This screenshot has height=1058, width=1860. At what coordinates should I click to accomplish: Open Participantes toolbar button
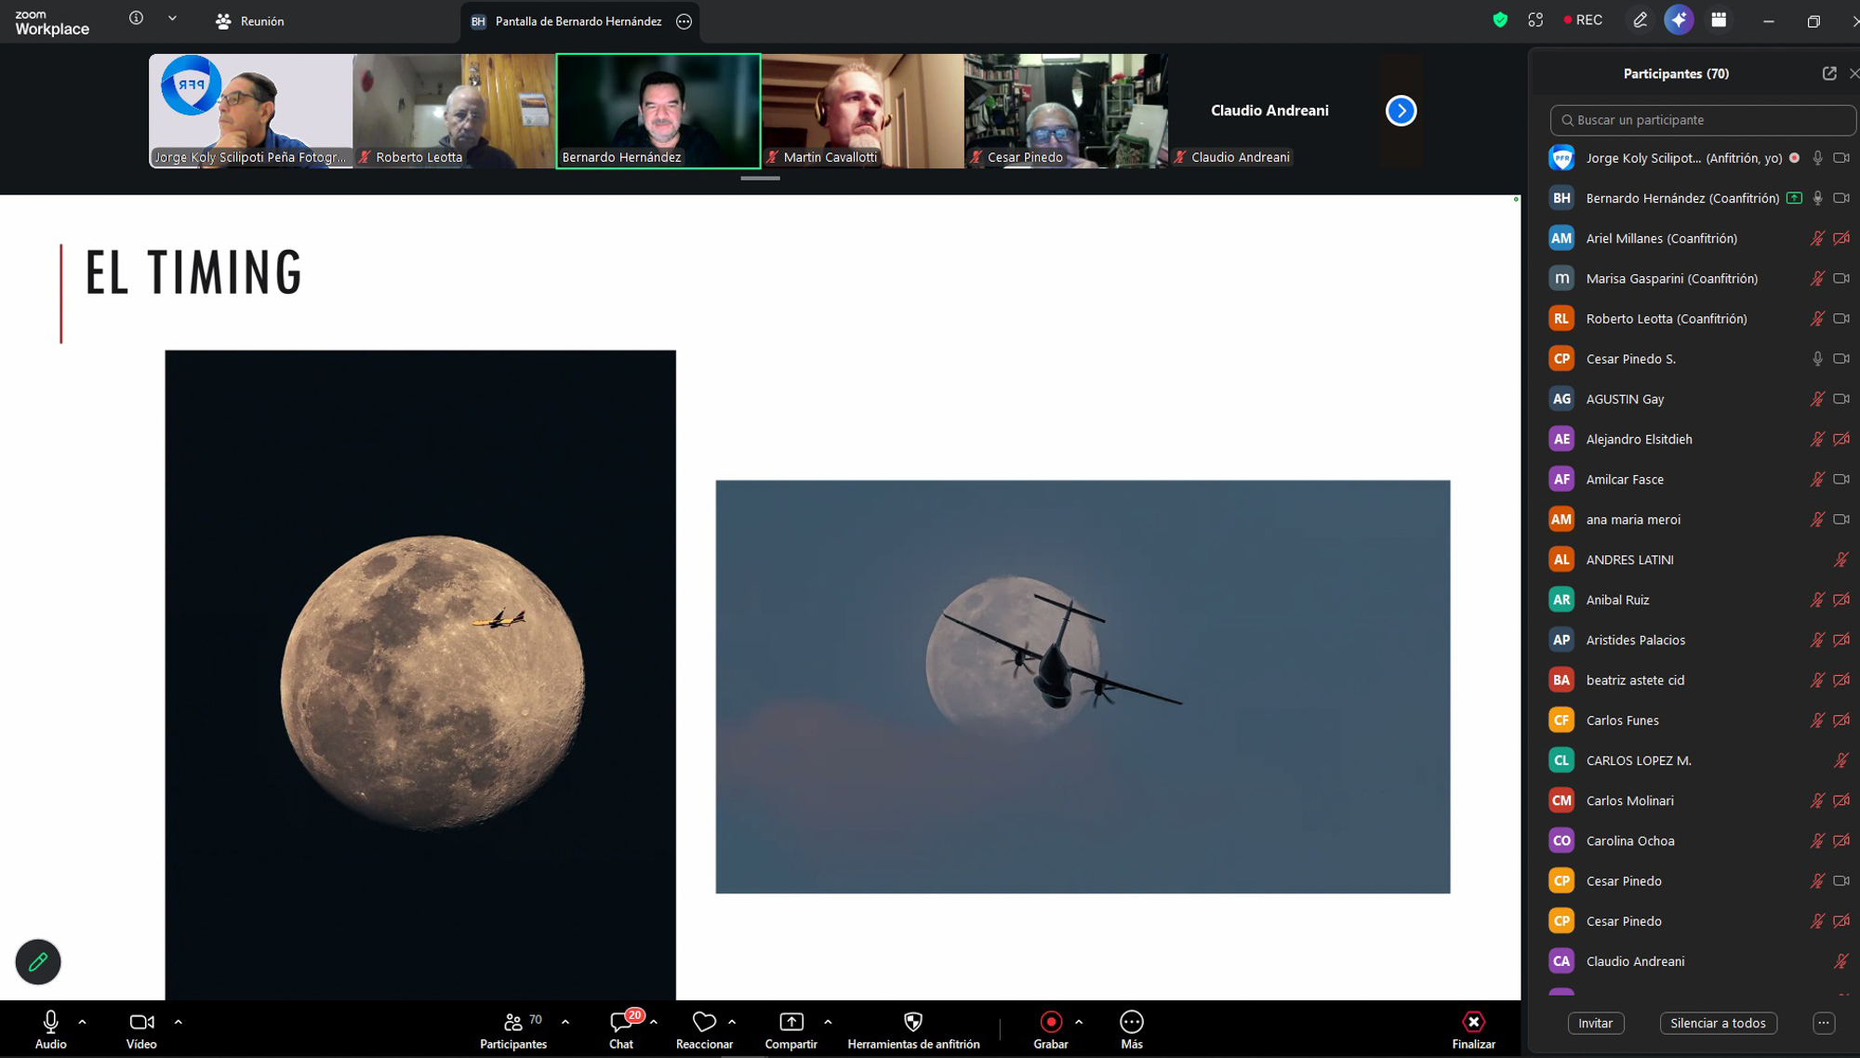513,1030
